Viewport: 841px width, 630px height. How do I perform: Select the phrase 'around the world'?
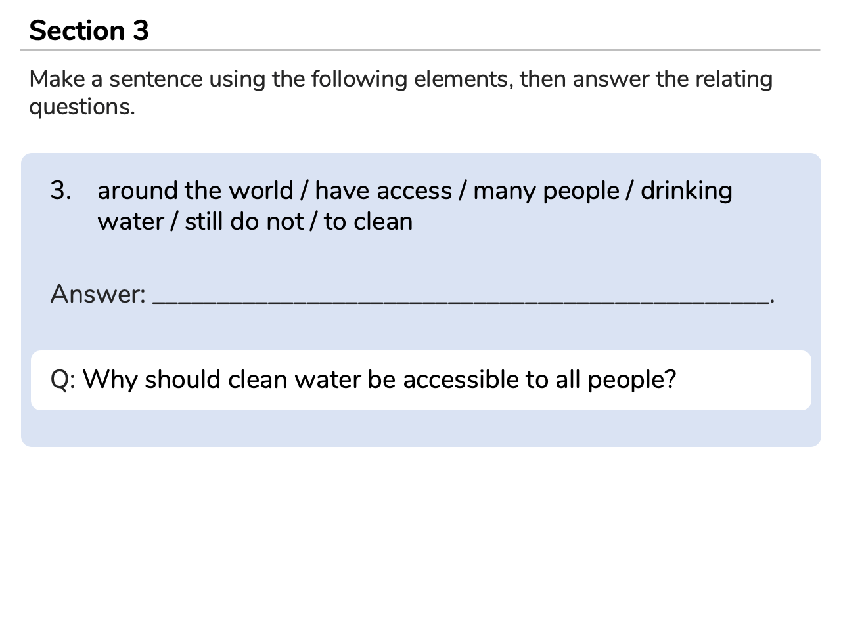tap(195, 190)
